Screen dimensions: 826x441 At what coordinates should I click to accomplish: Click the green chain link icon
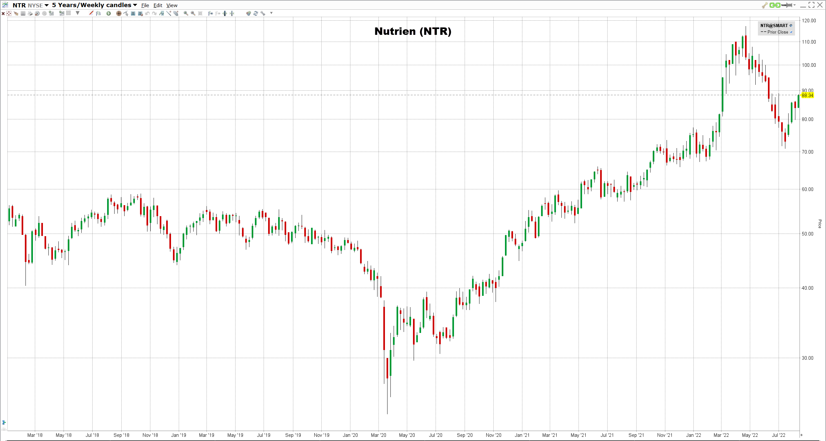point(775,5)
